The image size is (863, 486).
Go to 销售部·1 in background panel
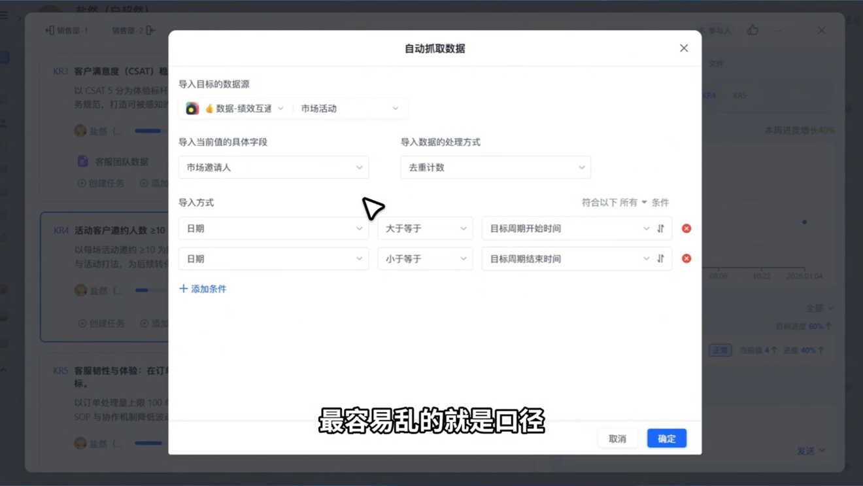click(x=67, y=30)
